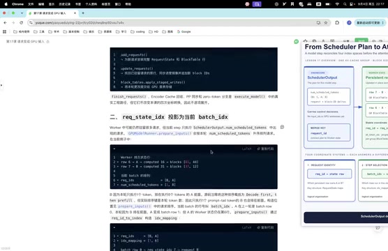Open the 工具 bookmarks folder
388x251 pixels.
(x=39, y=31)
